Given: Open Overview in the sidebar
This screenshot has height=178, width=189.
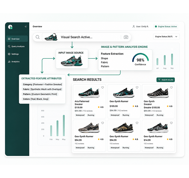Looking at the screenshot, I should (x=17, y=39).
